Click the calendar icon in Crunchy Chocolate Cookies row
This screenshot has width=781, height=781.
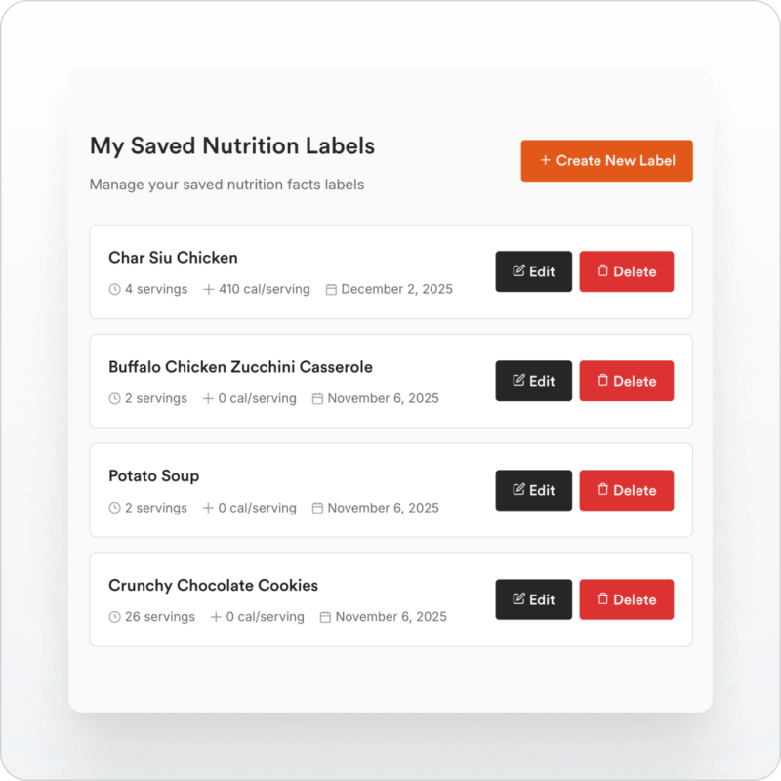coord(325,617)
